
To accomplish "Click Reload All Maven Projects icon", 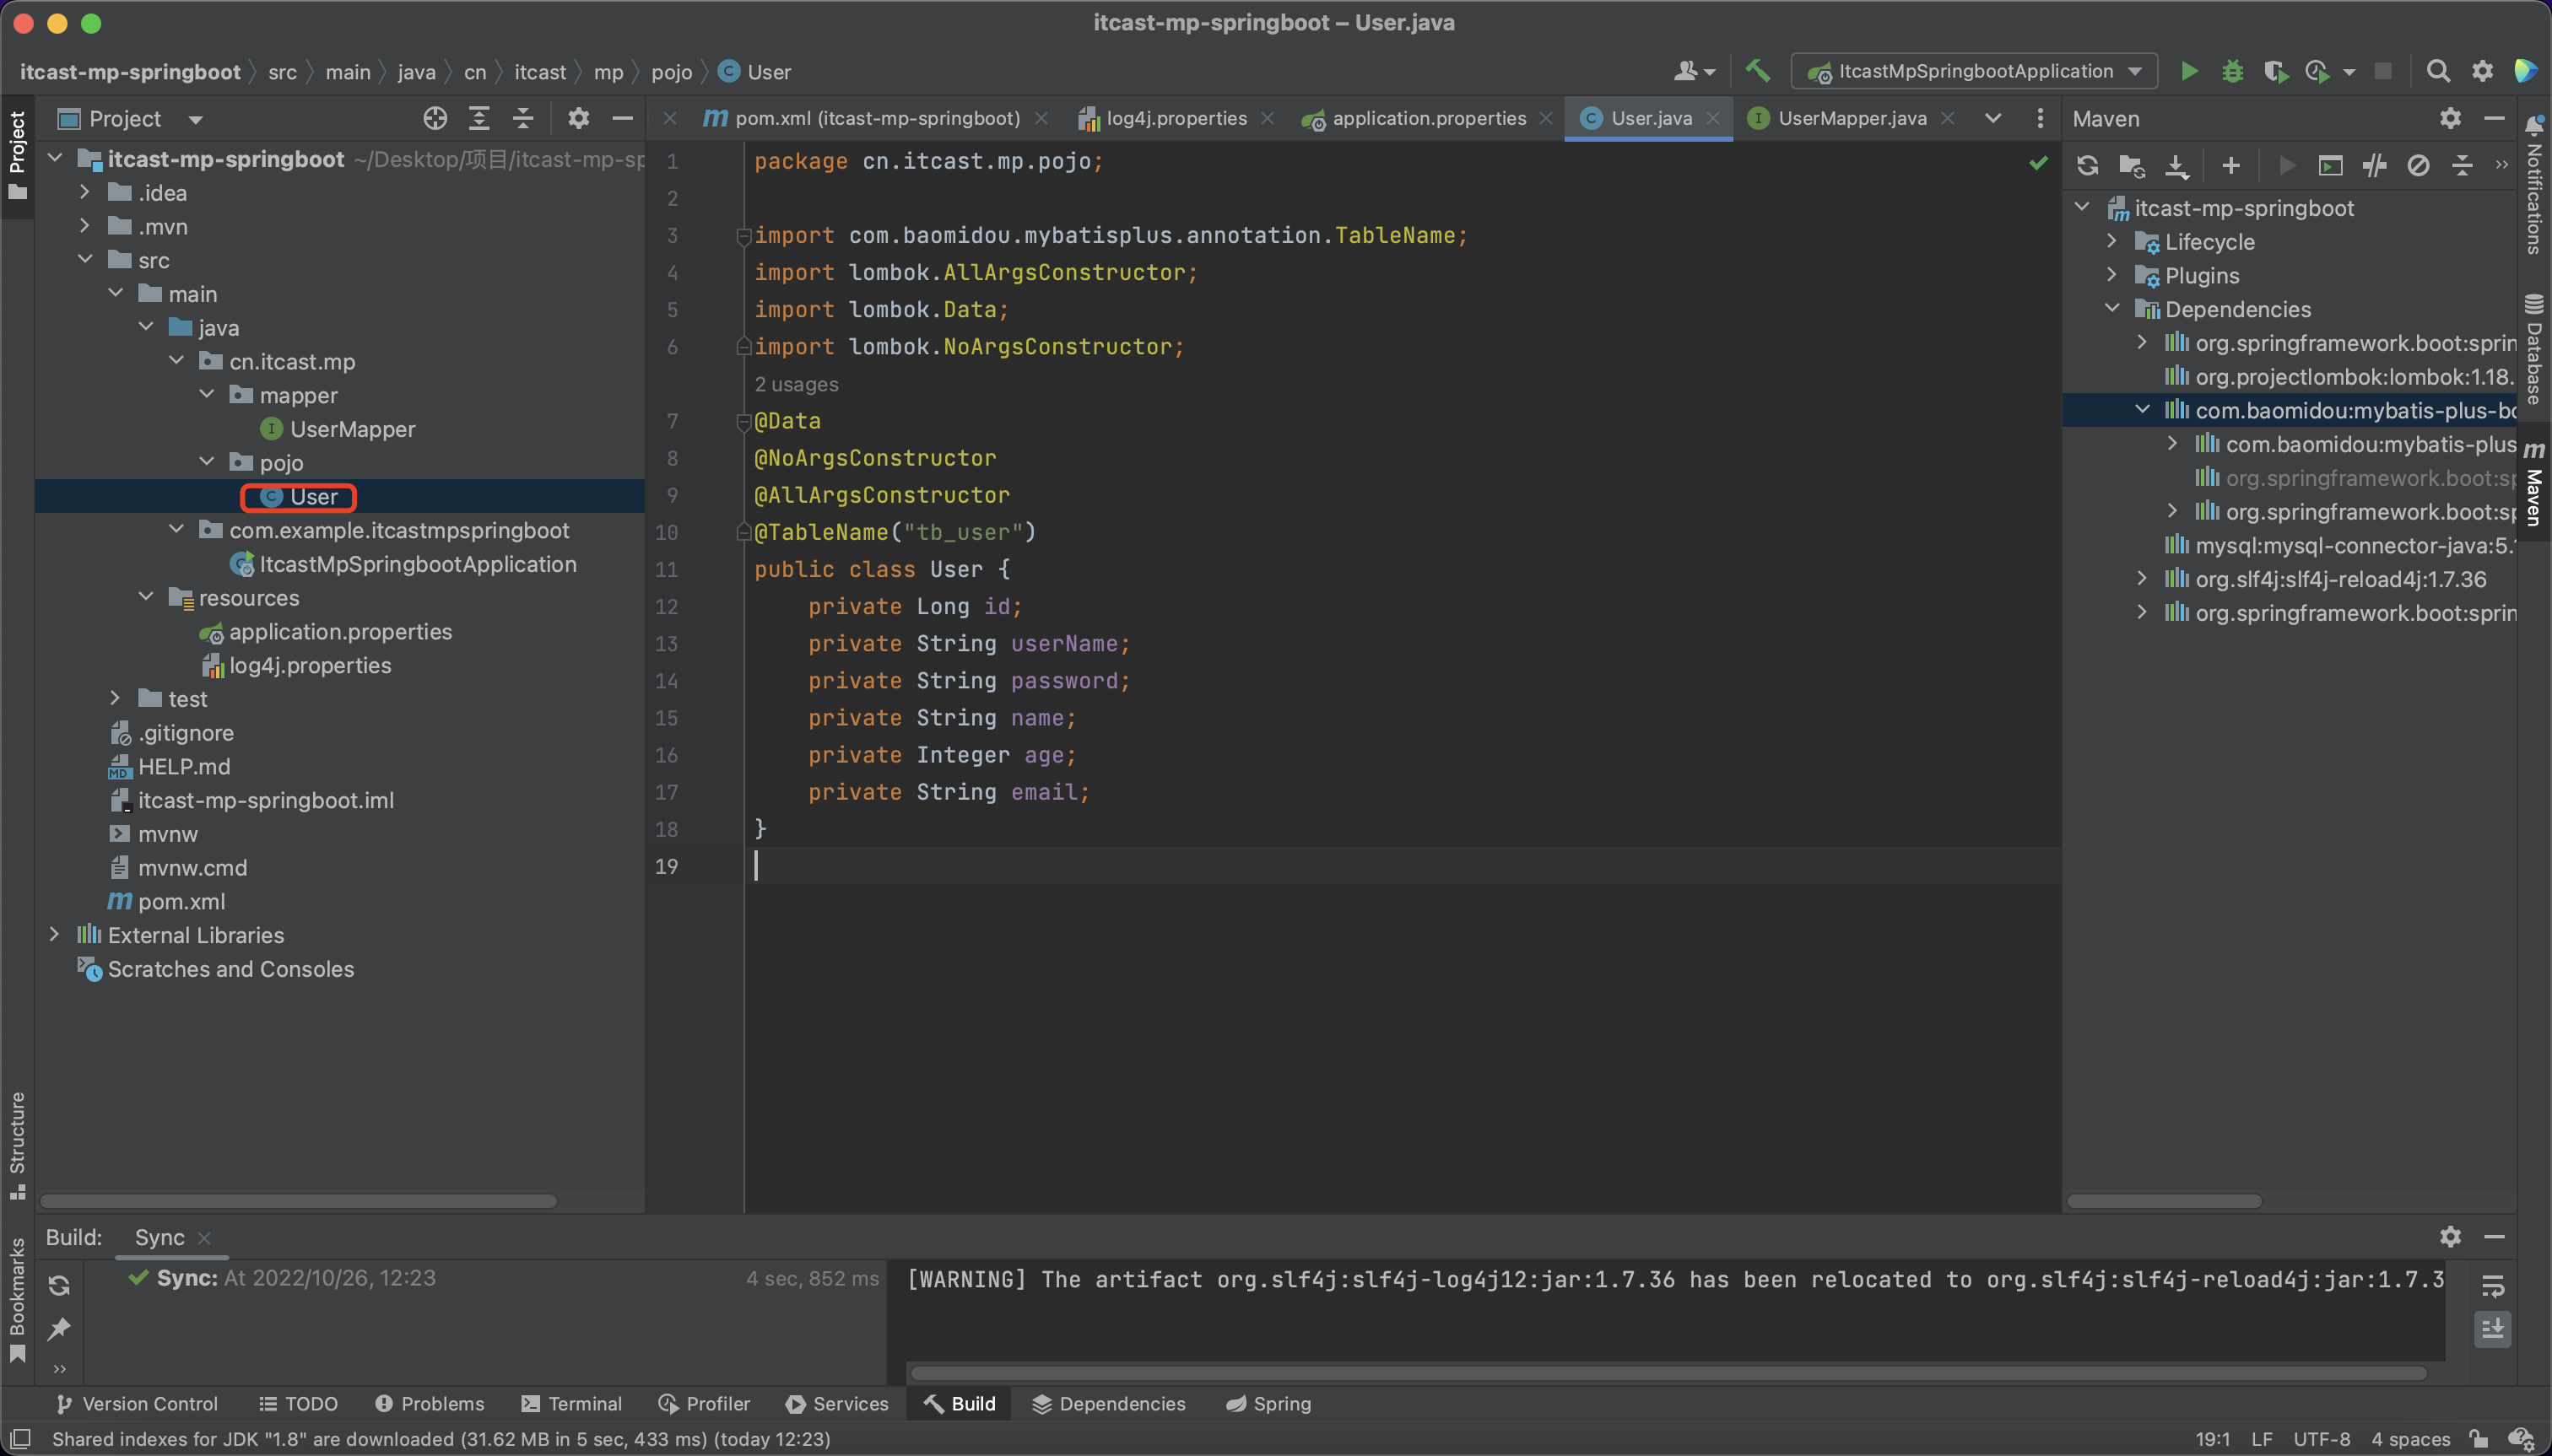I will click(x=2087, y=165).
